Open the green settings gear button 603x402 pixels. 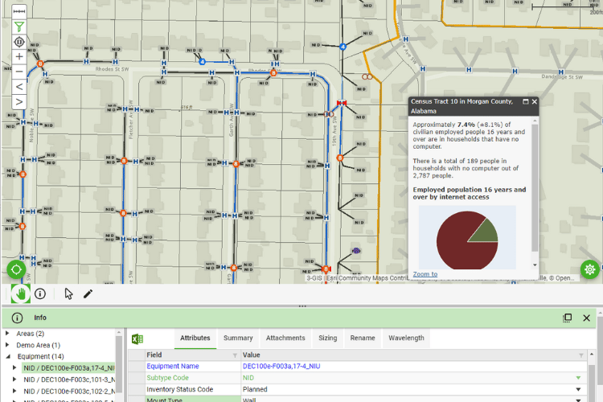[589, 269]
